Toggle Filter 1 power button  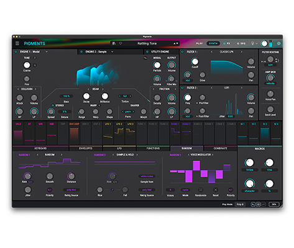(x=183, y=52)
